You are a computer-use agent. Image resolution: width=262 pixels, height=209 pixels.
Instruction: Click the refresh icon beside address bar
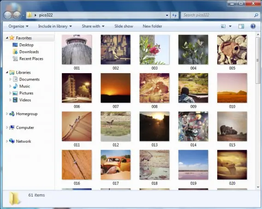point(174,15)
